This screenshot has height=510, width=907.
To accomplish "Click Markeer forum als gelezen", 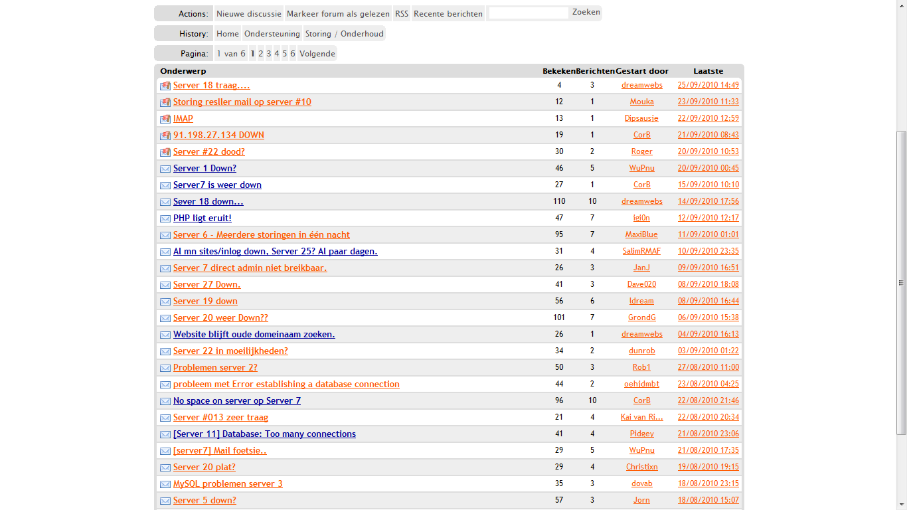I will [339, 13].
